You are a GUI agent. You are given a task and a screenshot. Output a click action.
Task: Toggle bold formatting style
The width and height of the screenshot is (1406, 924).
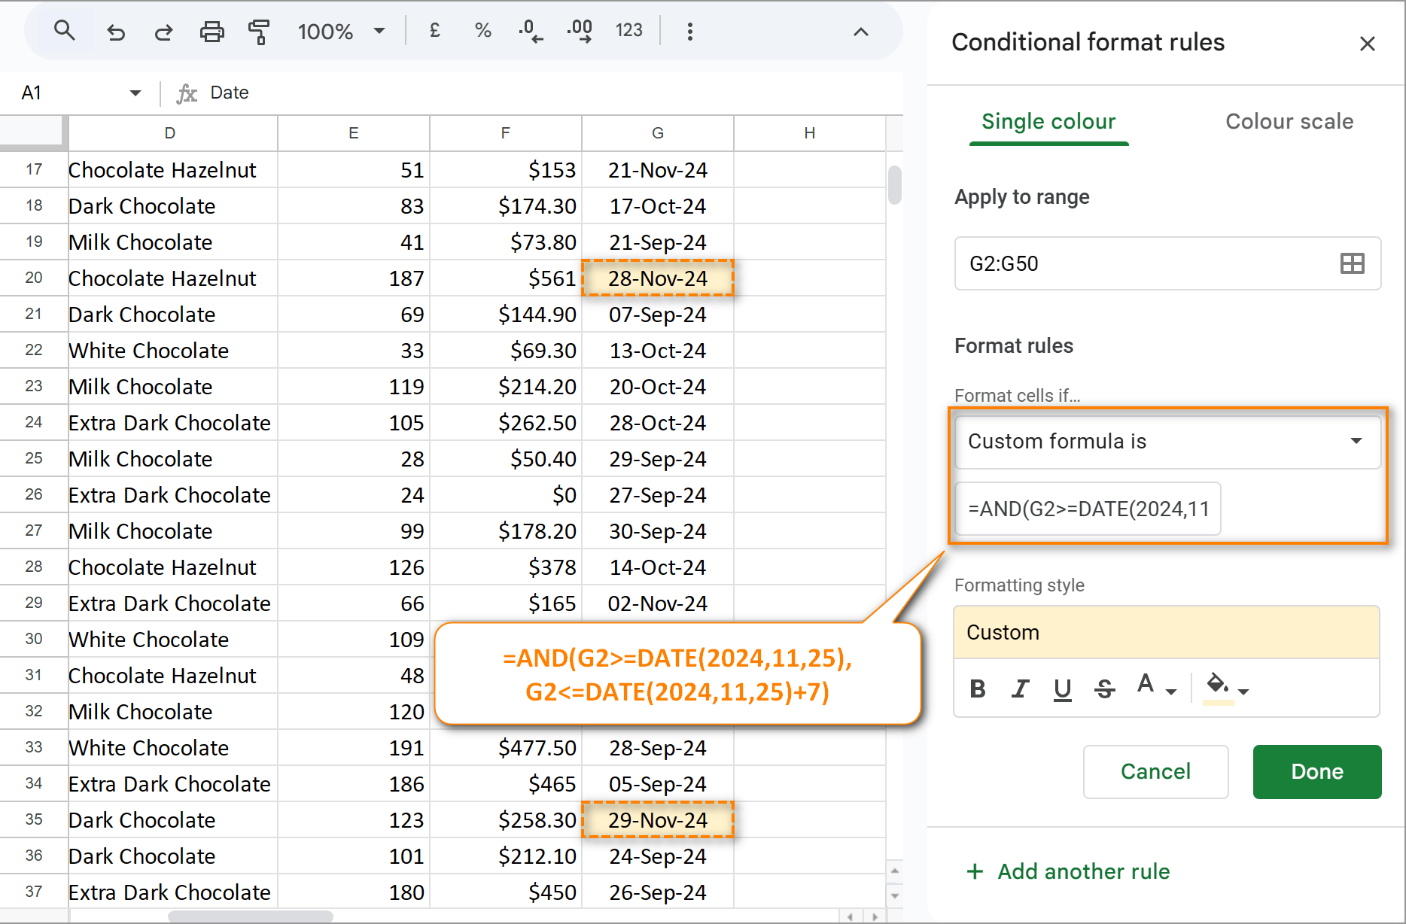978,688
